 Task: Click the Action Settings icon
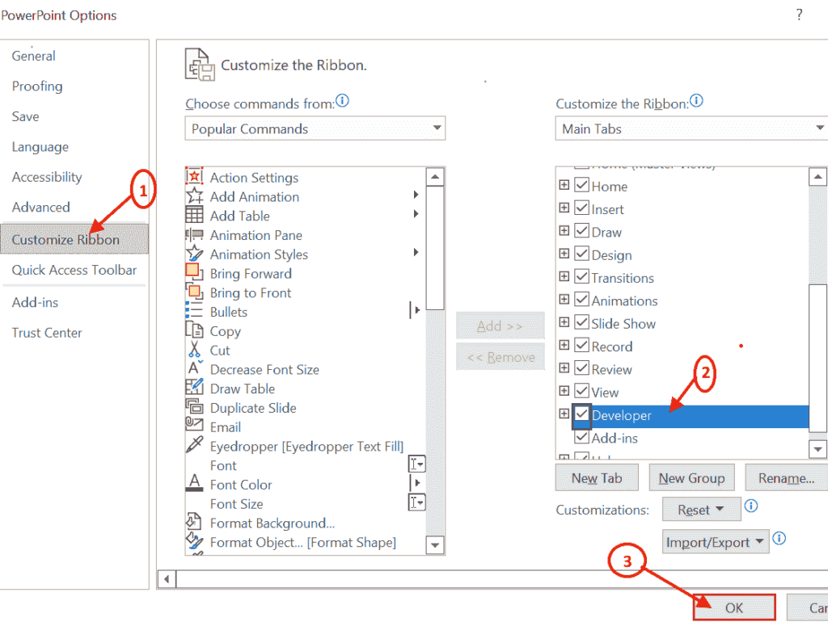tap(194, 177)
